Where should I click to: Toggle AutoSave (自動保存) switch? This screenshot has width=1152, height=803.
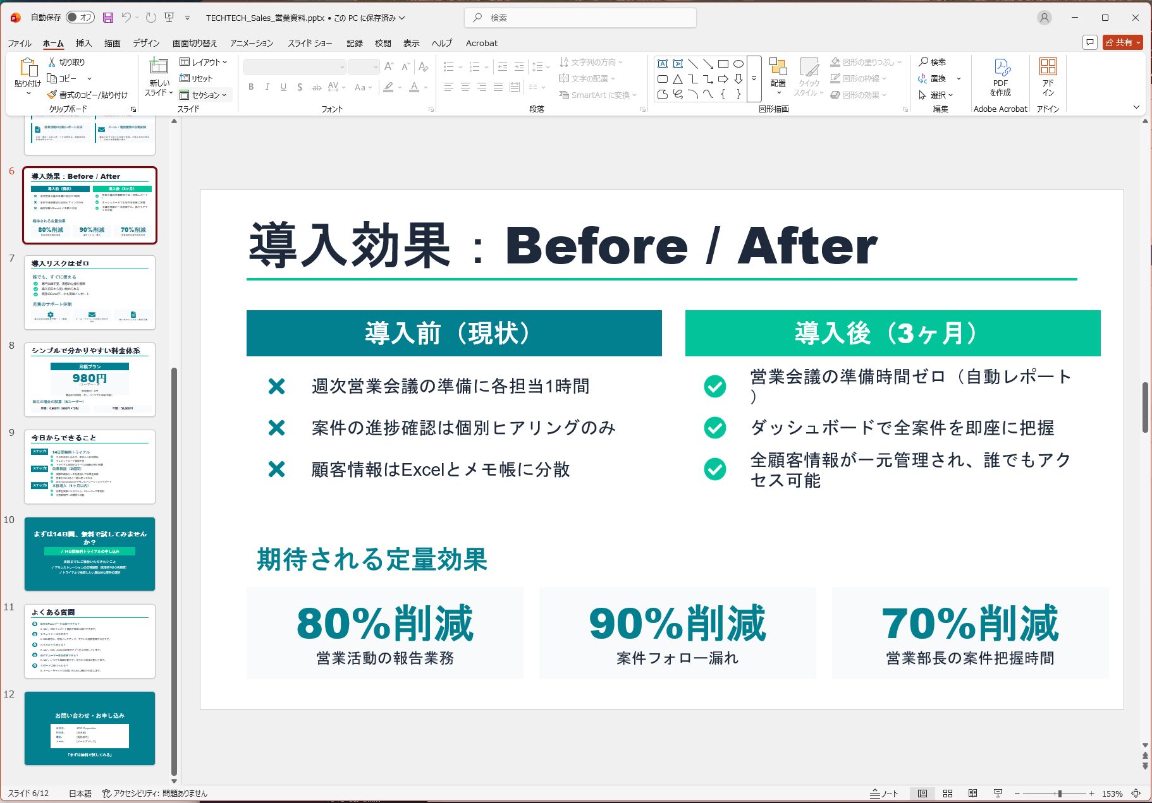tap(80, 18)
